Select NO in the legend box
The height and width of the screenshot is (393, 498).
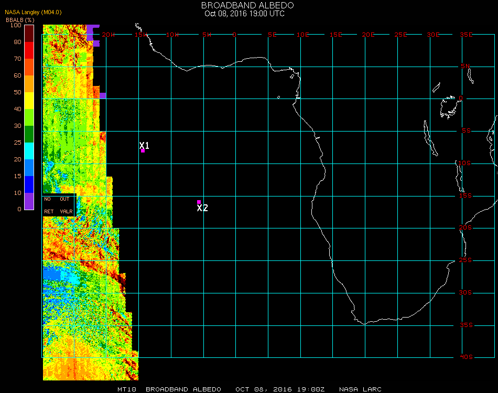[x=48, y=199]
